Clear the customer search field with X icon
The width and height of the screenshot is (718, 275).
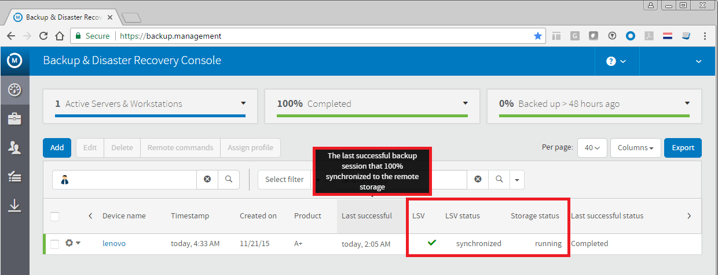point(207,180)
